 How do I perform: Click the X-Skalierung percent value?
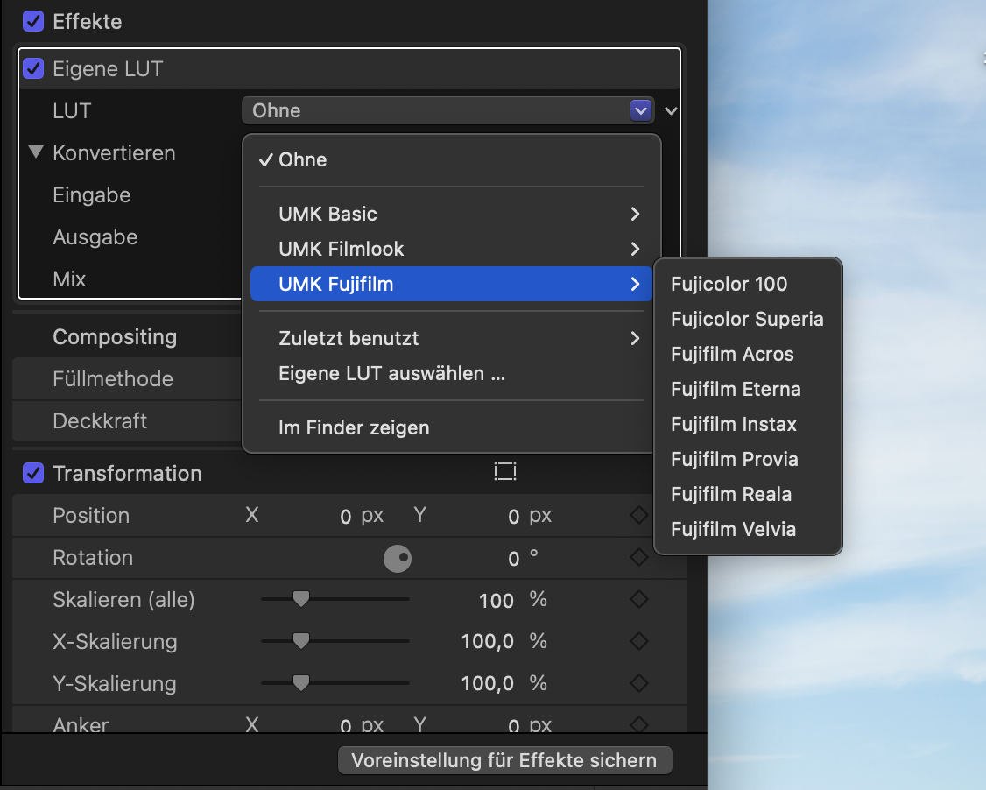(x=488, y=642)
